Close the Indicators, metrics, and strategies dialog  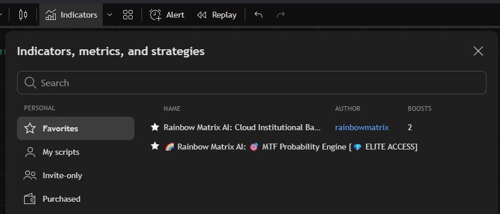pos(478,51)
